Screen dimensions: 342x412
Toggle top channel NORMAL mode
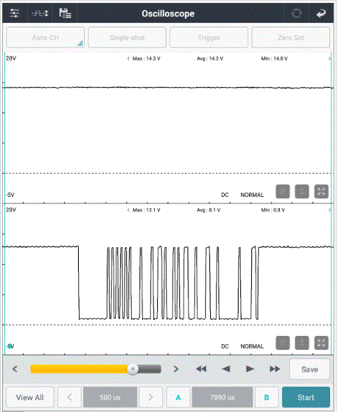tap(252, 195)
